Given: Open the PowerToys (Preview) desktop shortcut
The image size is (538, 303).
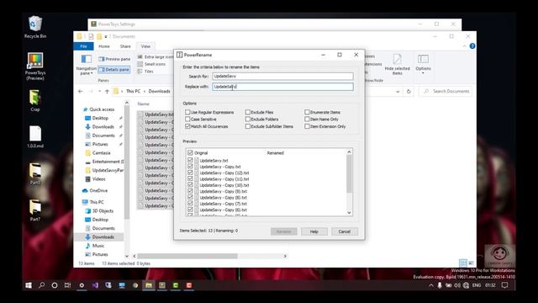Looking at the screenshot, I should coord(35,66).
